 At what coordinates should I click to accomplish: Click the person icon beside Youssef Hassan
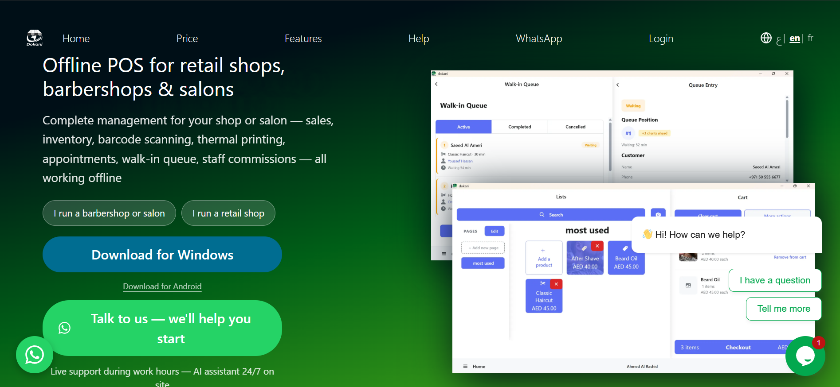coord(443,161)
